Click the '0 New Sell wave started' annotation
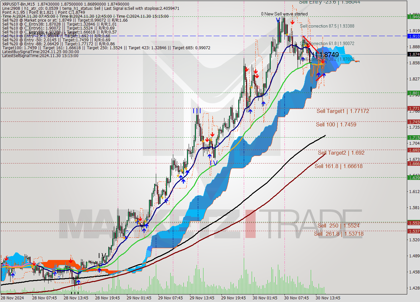420x302 pixels. [284, 14]
